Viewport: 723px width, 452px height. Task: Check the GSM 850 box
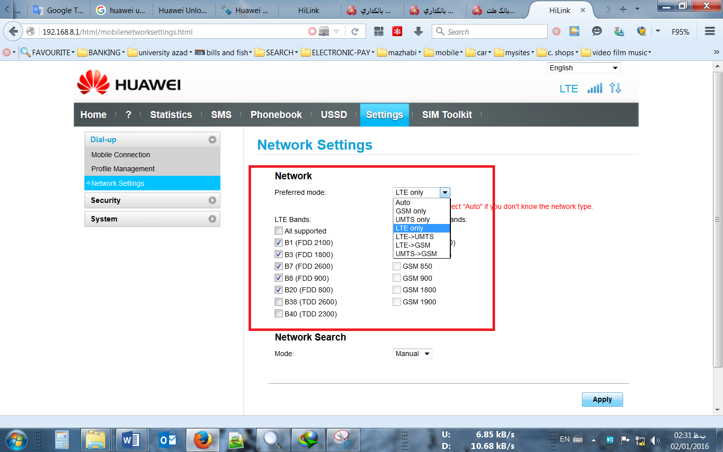(397, 266)
